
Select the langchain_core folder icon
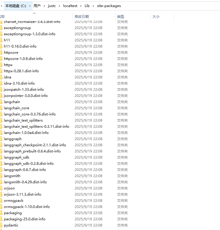[x=1, y=108]
